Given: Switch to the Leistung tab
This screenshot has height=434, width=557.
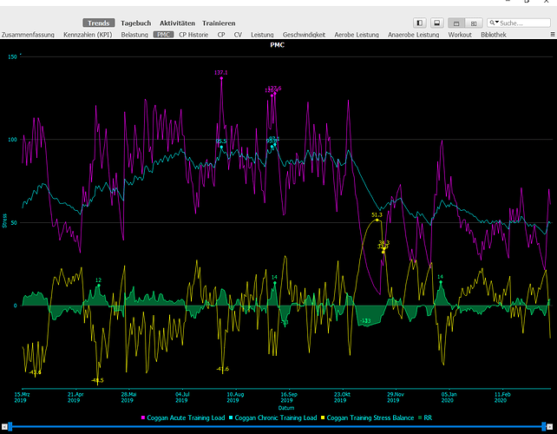Looking at the screenshot, I should coord(262,35).
